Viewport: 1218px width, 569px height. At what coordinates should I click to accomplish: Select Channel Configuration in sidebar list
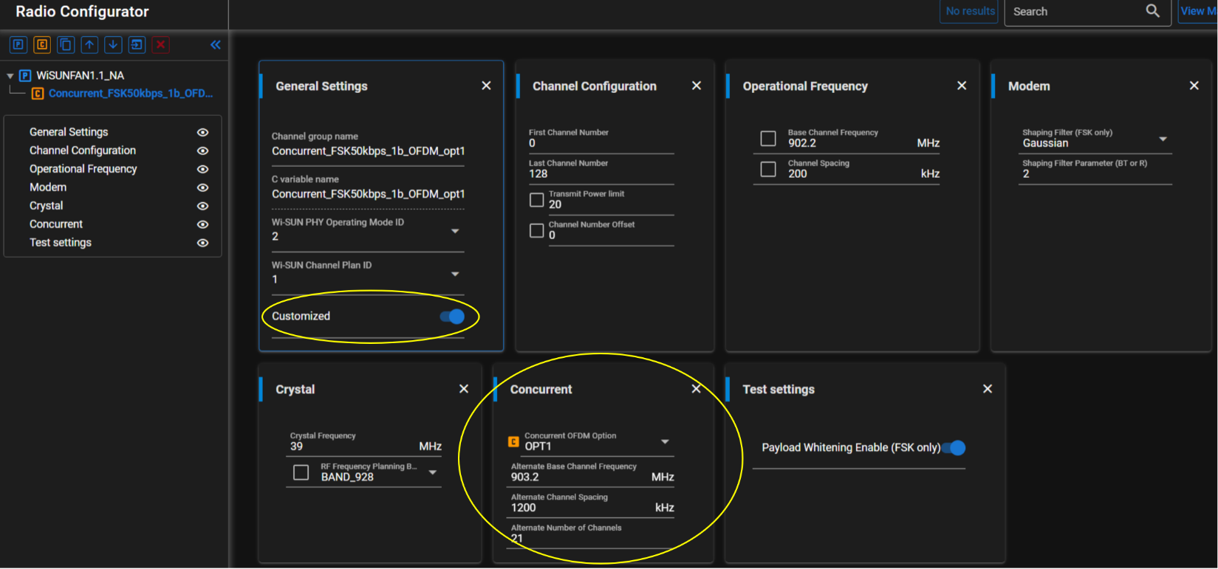[83, 151]
